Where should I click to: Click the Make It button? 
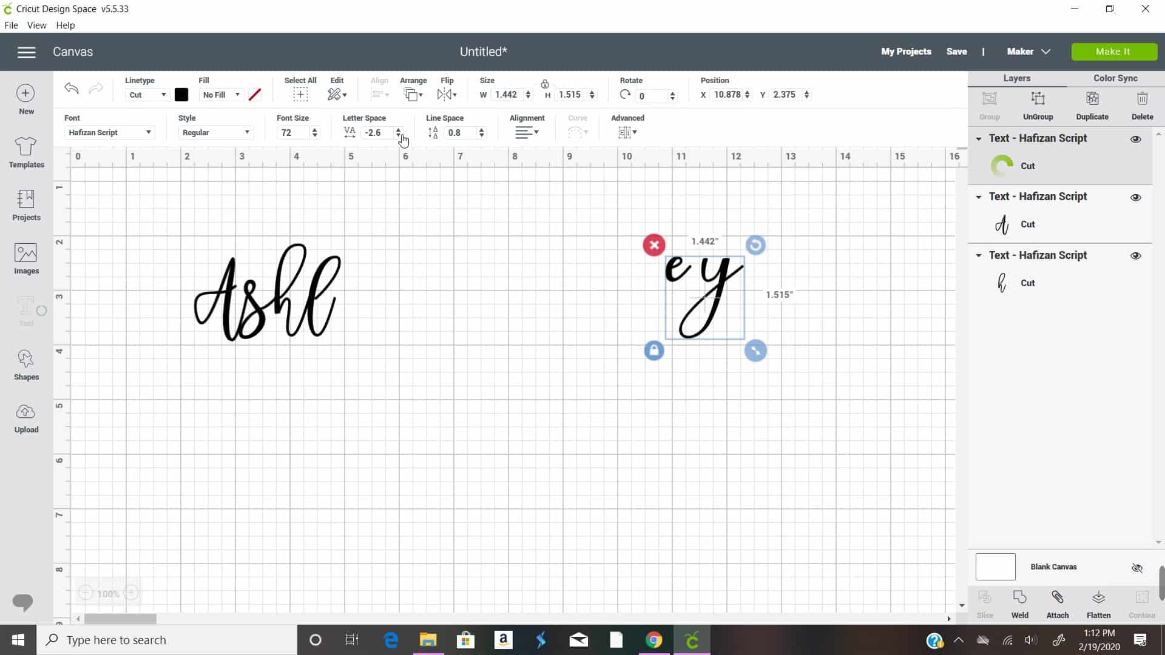pos(1113,52)
